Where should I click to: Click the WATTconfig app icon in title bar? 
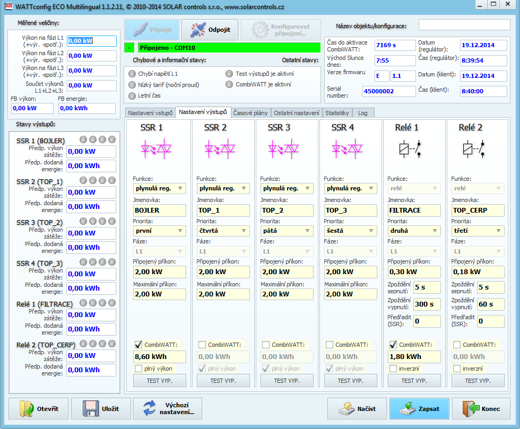point(8,7)
